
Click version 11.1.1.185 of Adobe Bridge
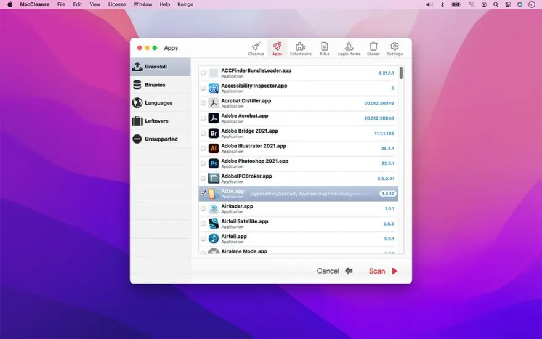384,133
